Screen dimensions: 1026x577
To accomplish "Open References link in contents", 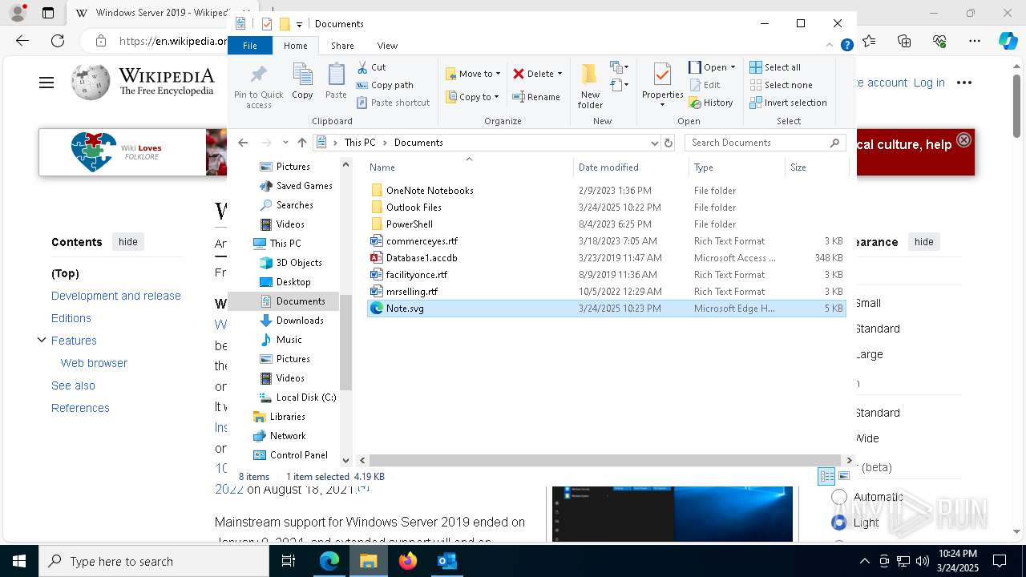I will pyautogui.click(x=80, y=408).
